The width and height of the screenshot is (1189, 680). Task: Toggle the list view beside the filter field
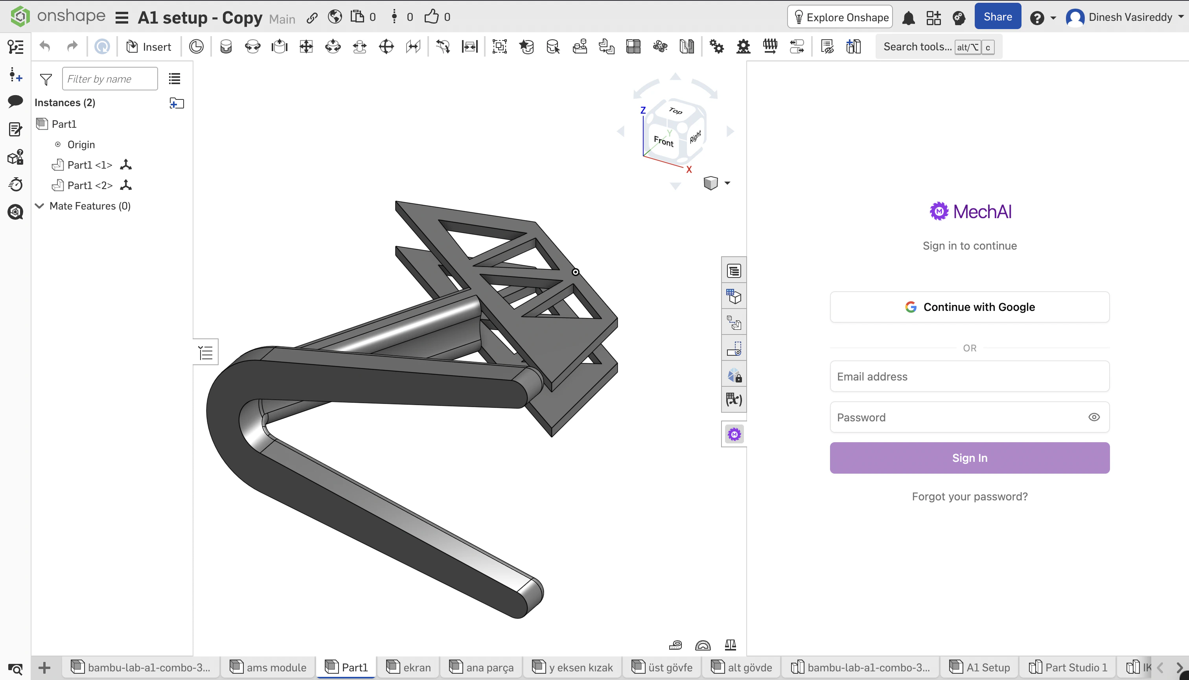point(174,79)
